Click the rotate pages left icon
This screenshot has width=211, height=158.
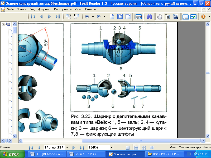[68, 17]
